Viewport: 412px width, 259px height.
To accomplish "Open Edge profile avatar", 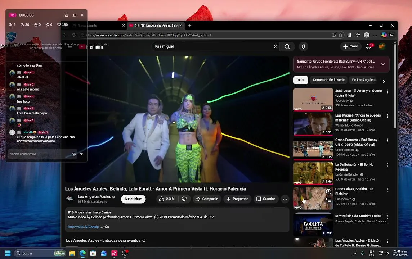I will click(366, 35).
